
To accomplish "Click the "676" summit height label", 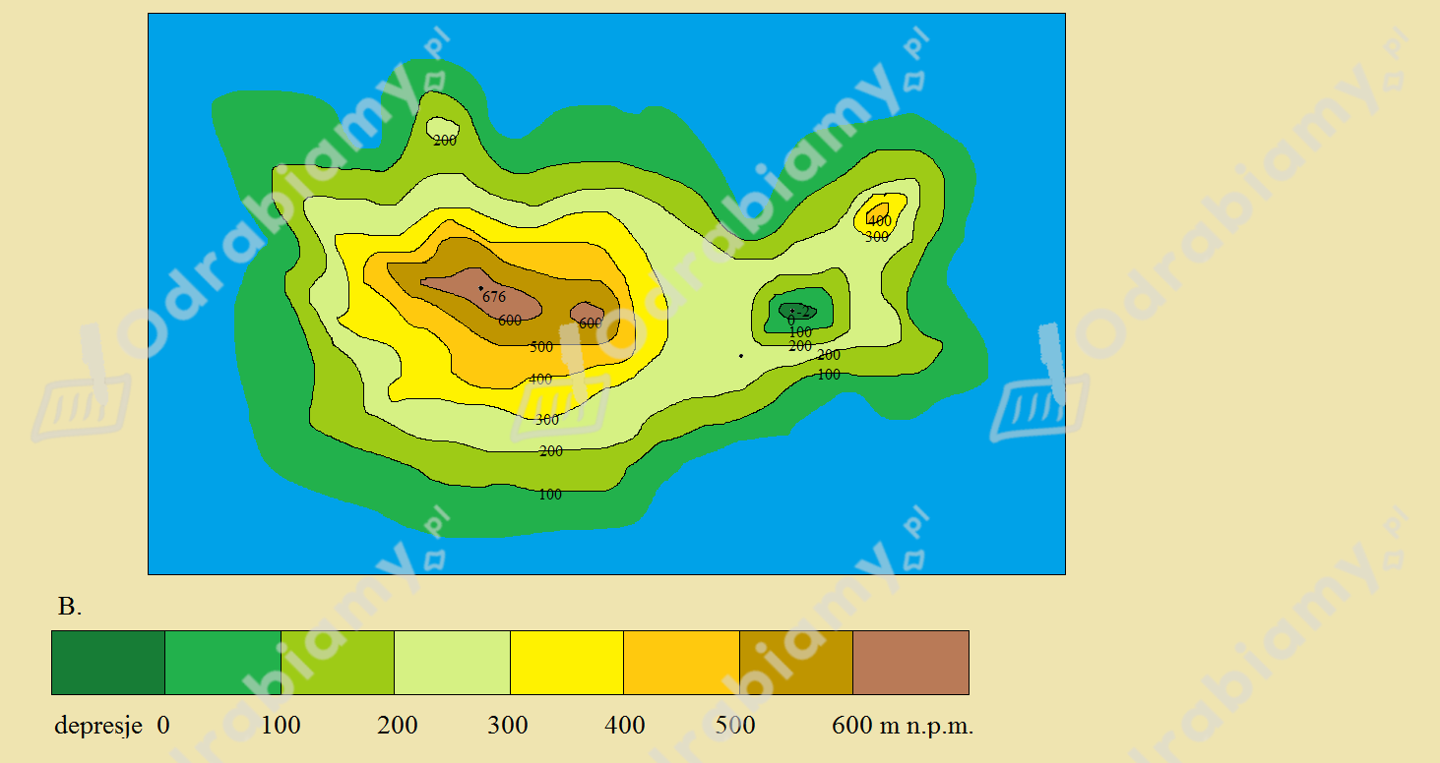I will pos(494,297).
